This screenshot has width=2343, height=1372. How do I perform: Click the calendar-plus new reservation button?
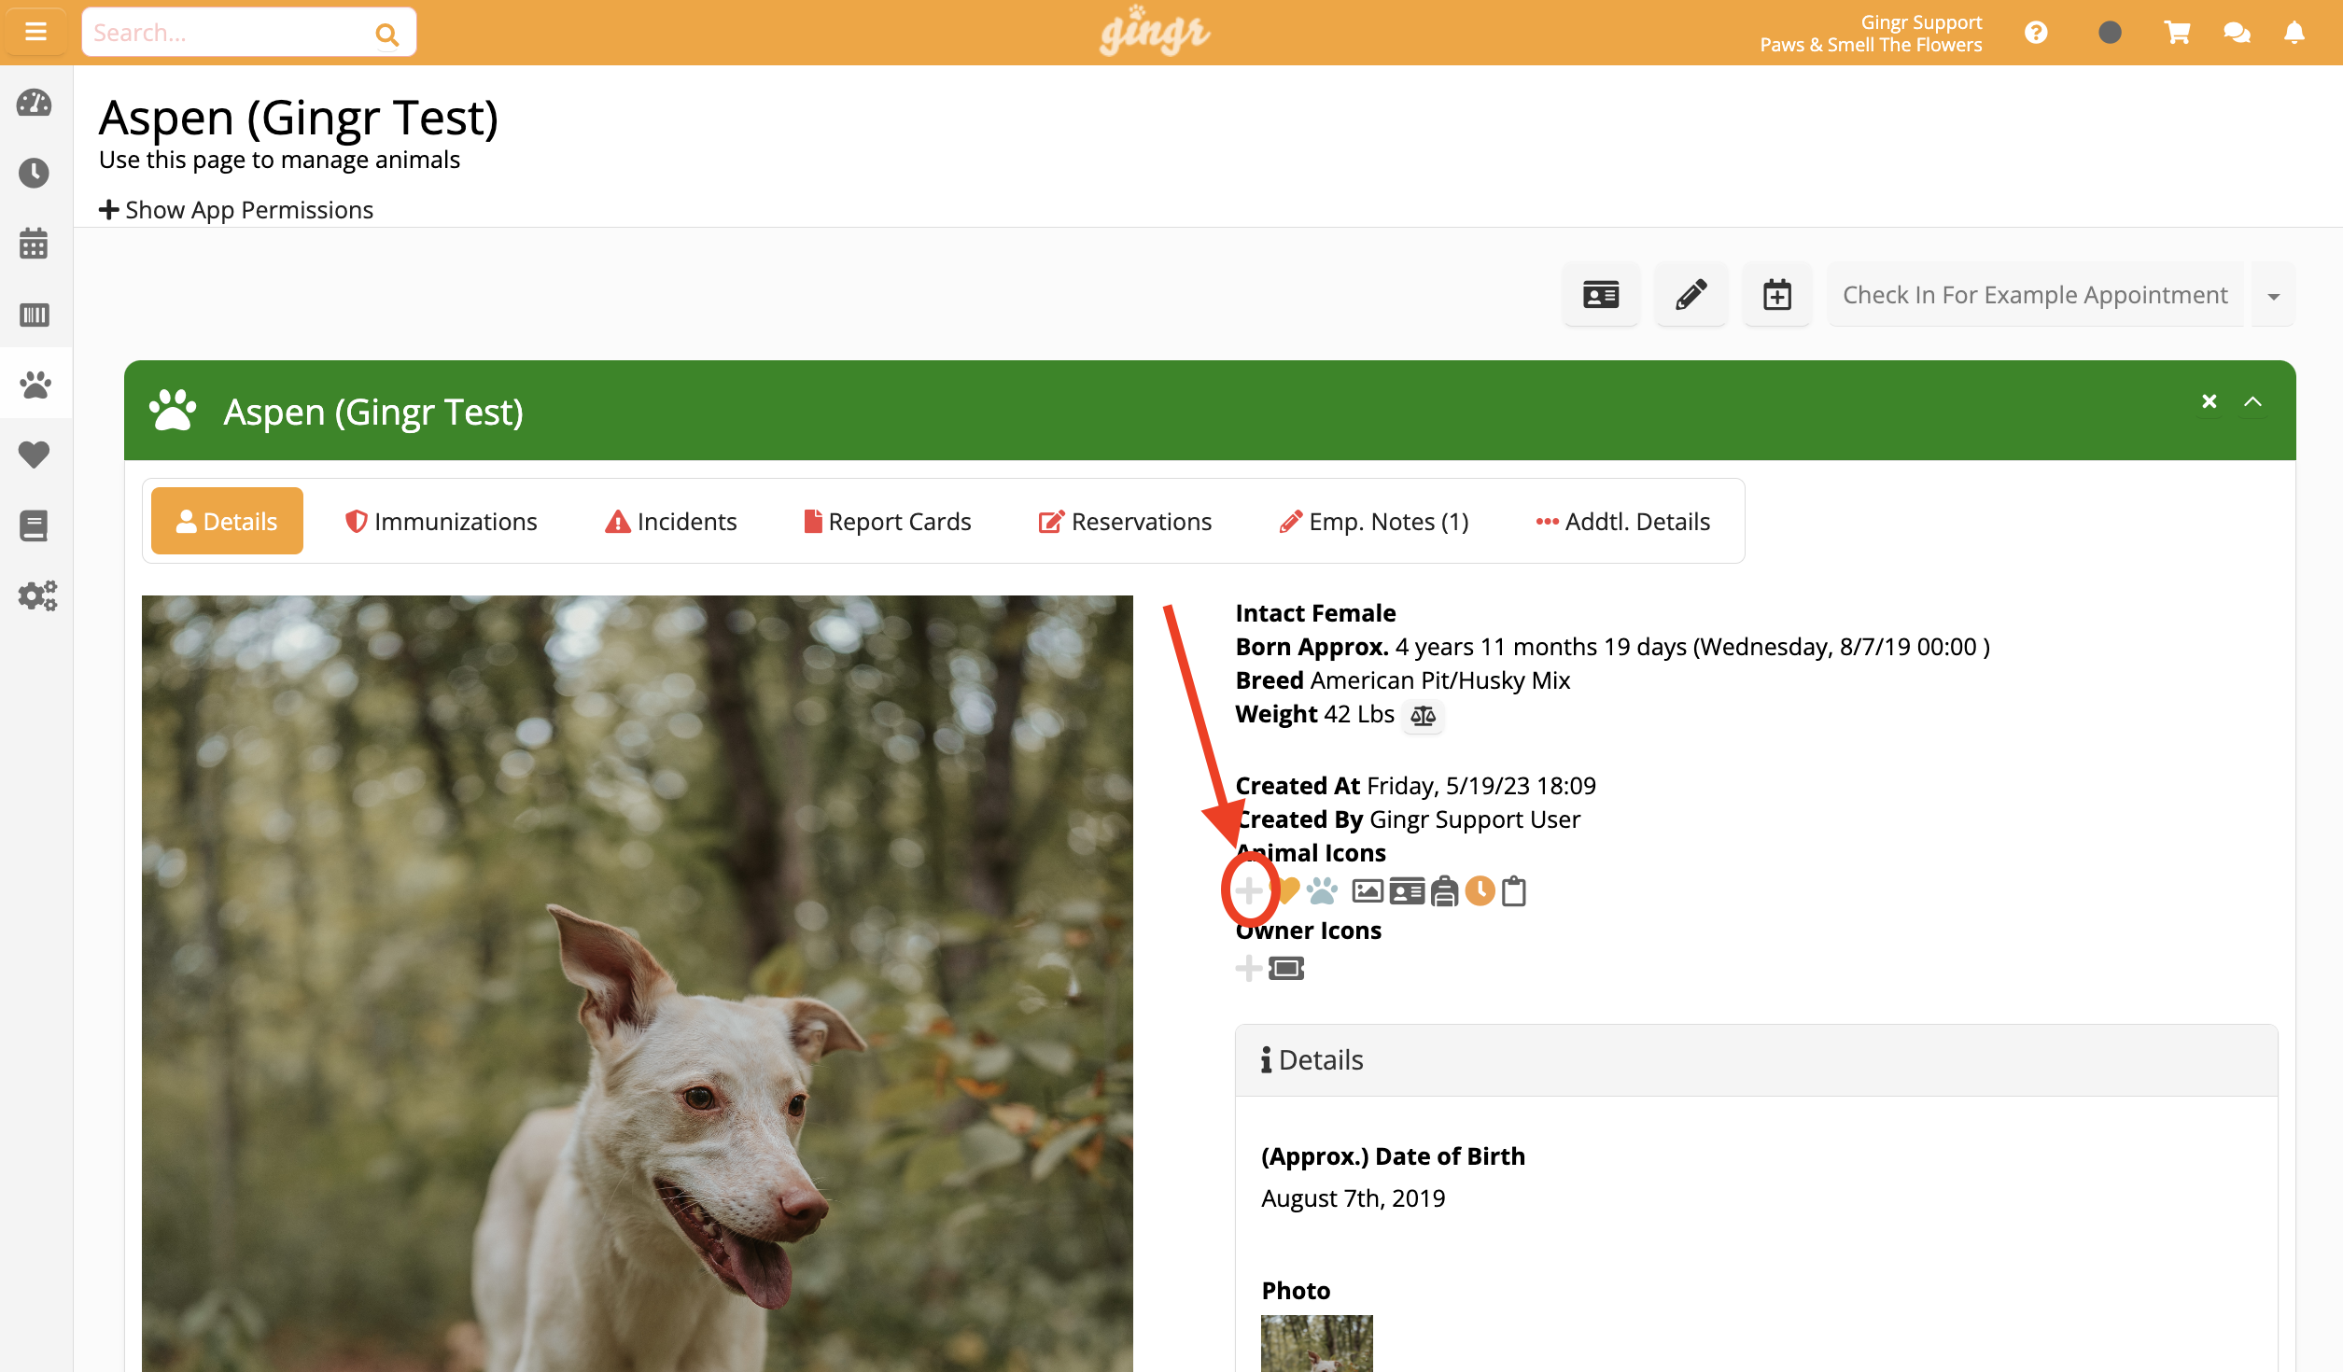click(1777, 296)
